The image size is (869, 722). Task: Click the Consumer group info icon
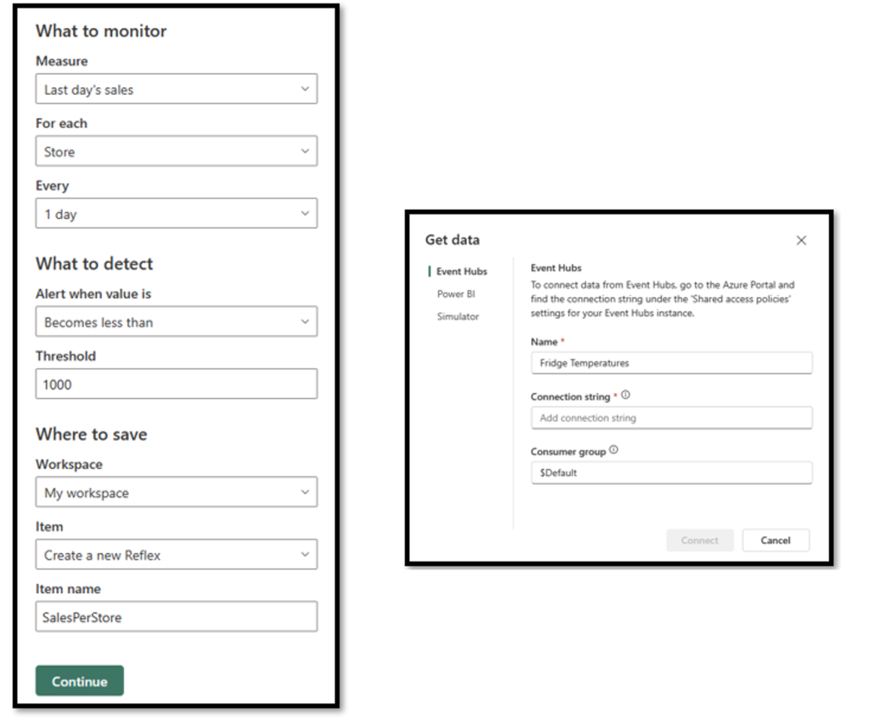pyautogui.click(x=614, y=450)
